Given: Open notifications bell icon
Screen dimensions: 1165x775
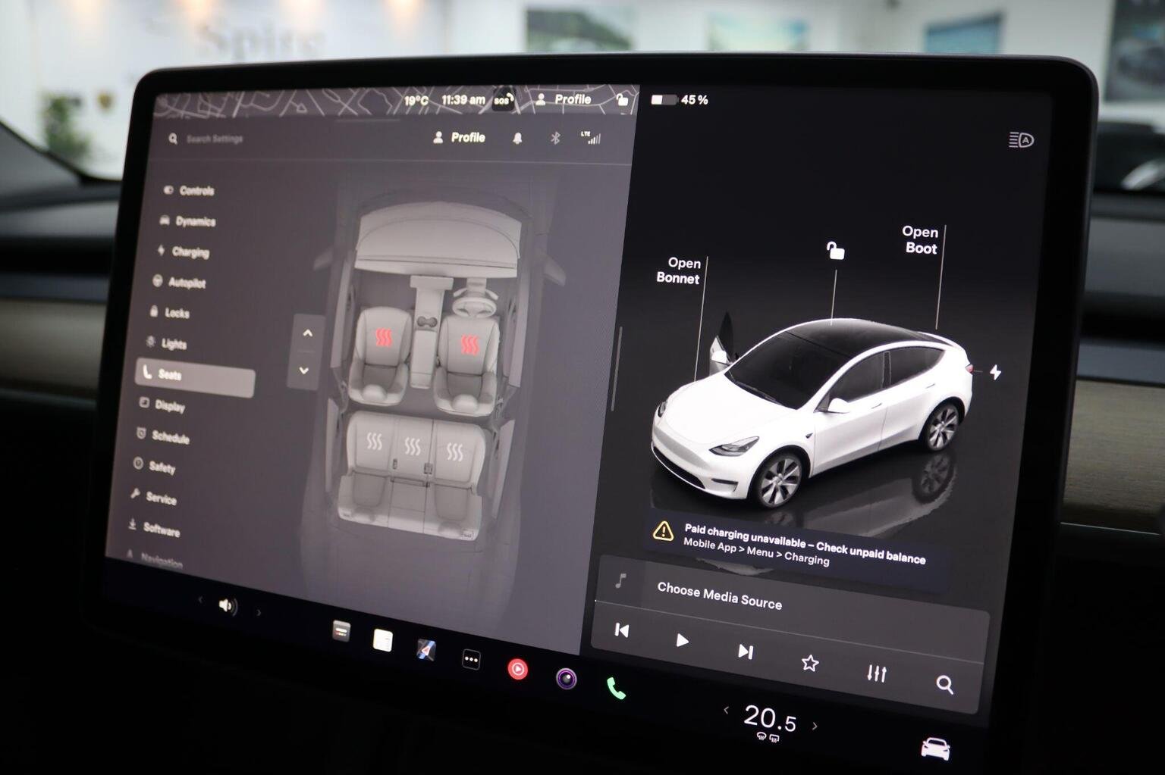Looking at the screenshot, I should pyautogui.click(x=517, y=139).
